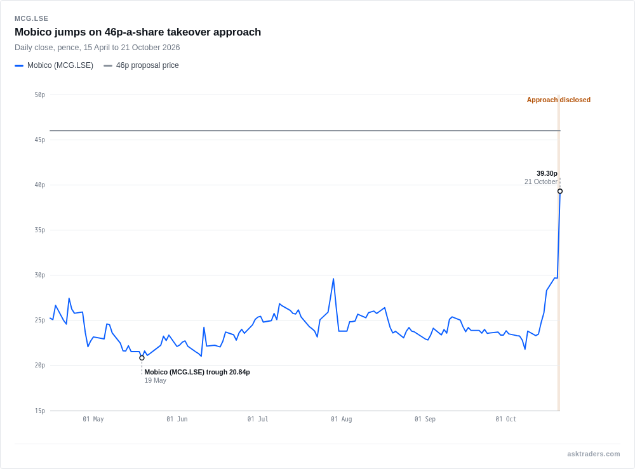
Task: Click the '01 Jun' x-axis label
Action: [x=177, y=419]
